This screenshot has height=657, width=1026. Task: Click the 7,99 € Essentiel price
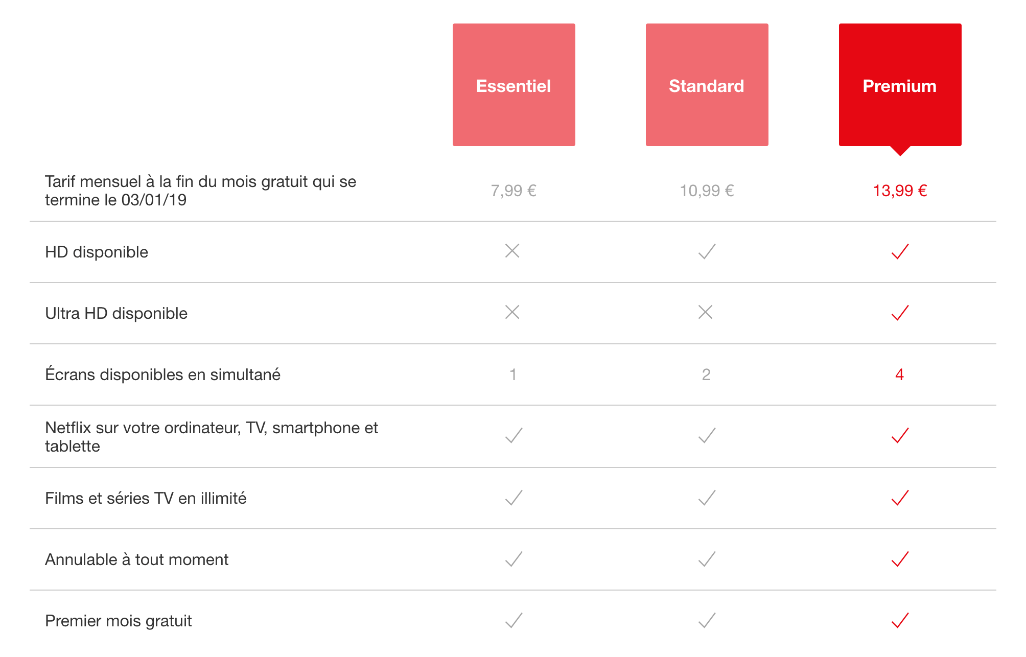(x=514, y=191)
